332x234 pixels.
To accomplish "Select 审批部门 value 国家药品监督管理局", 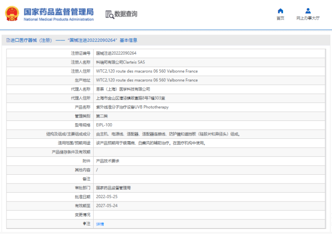I will click(113, 188).
